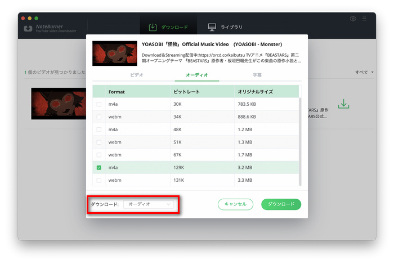The image size is (394, 264).
Task: Click the キャンセル button
Action: tap(235, 204)
